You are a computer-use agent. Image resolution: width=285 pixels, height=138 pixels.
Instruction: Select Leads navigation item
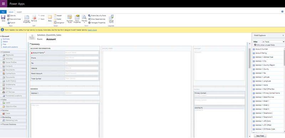(13, 103)
